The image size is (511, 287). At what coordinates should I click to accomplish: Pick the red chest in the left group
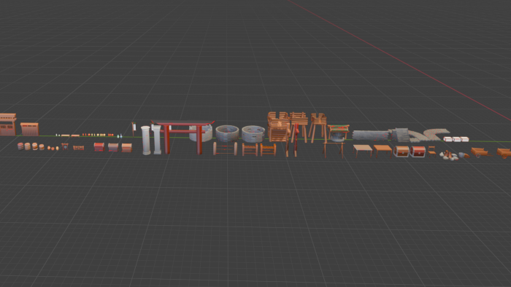click(99, 147)
